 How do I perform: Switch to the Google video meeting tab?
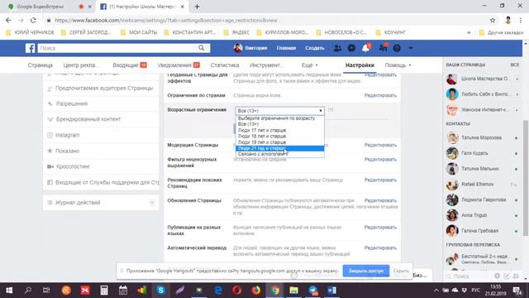point(40,7)
